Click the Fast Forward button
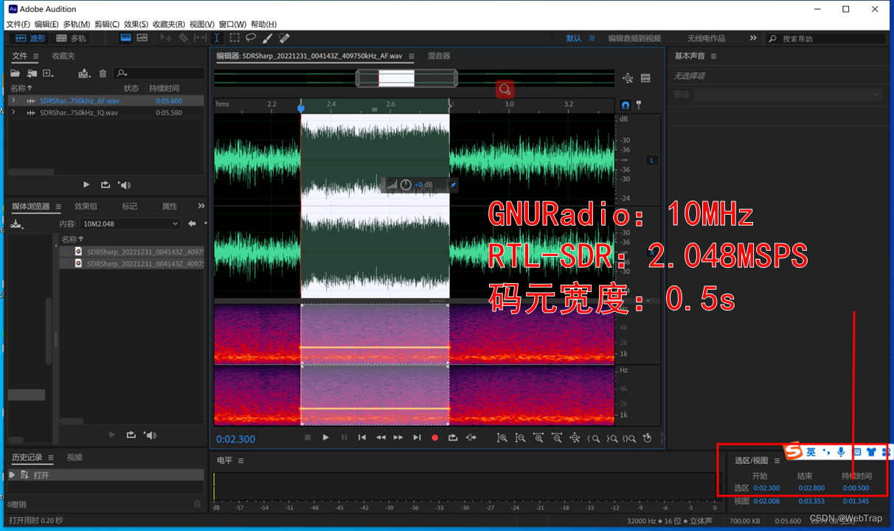 pos(398,437)
